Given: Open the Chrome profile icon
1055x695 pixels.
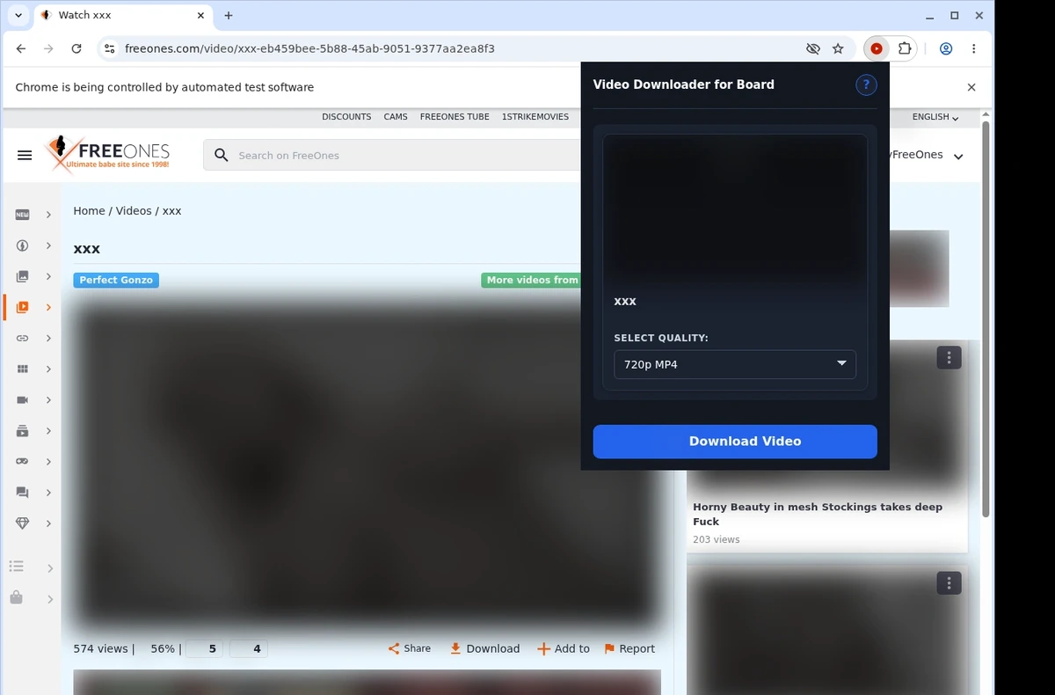Looking at the screenshot, I should [946, 49].
